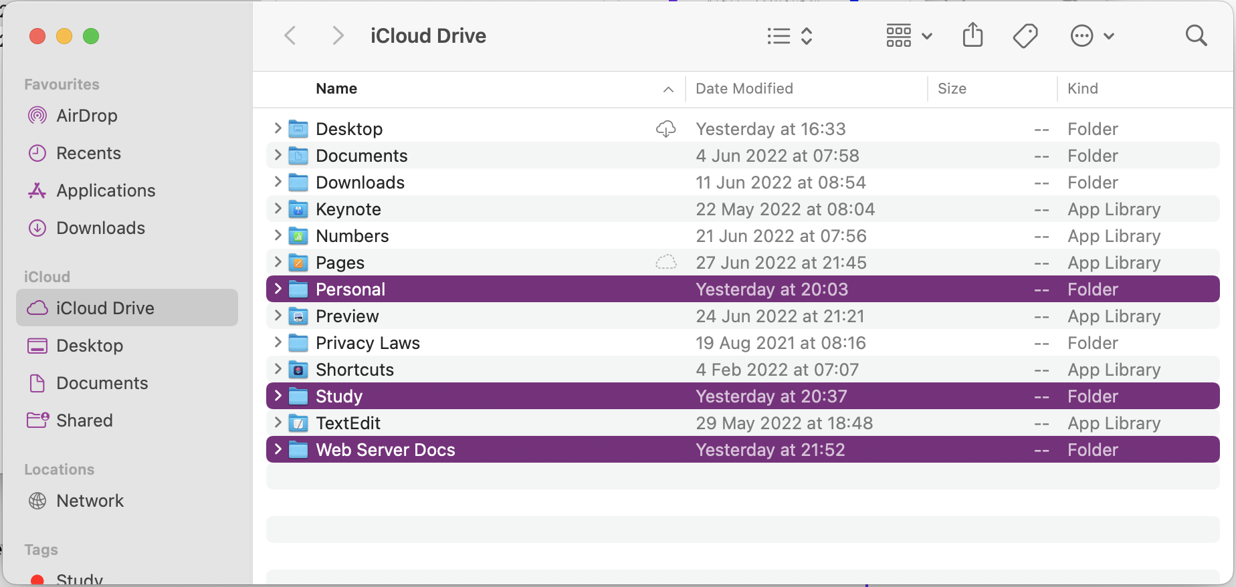
Task: Open Desktop in the iCloud sidebar
Action: tap(127, 346)
